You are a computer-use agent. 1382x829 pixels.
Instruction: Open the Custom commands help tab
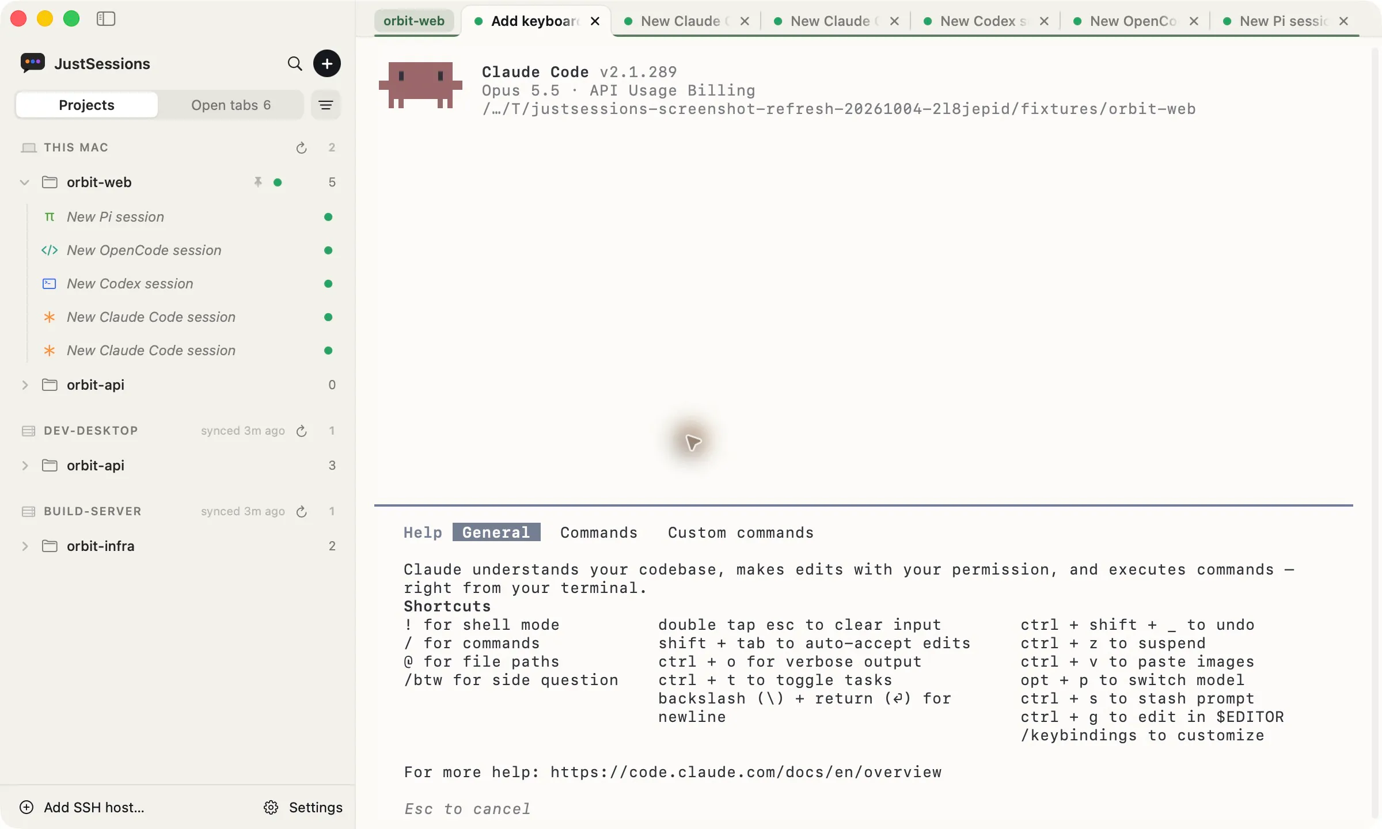click(x=741, y=533)
